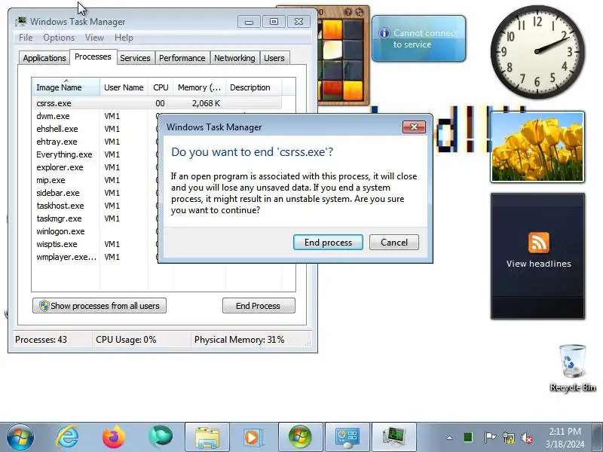Switch to the Services tab
603x452 pixels.
point(135,58)
